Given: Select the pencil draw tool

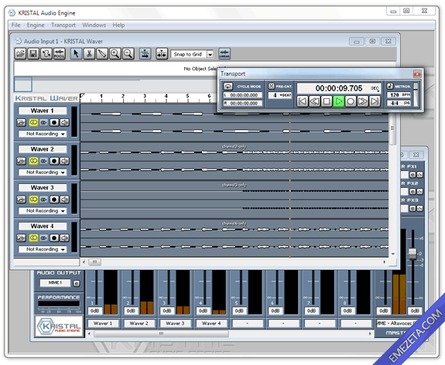Looking at the screenshot, I should tap(102, 53).
